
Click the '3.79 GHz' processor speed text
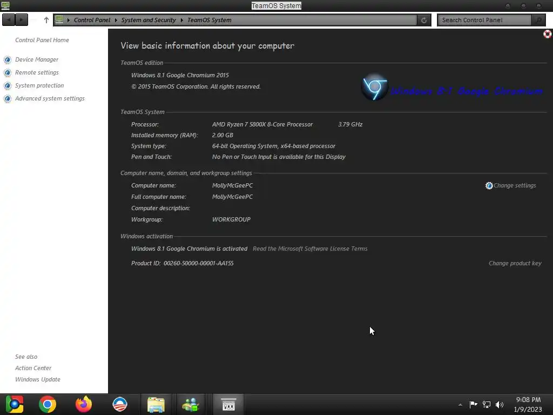tap(350, 125)
